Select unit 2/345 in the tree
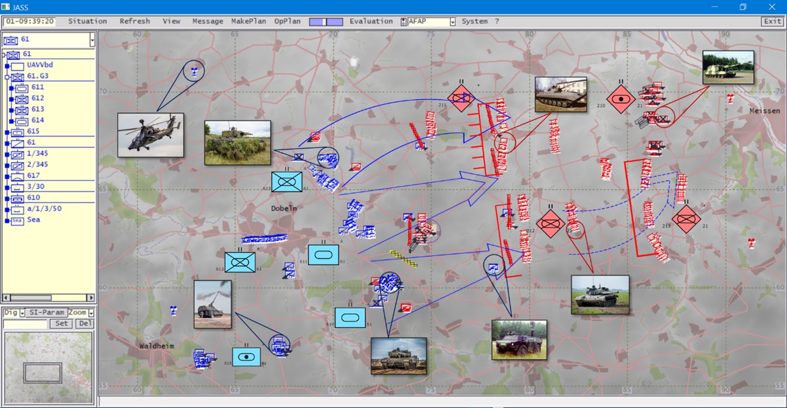The height and width of the screenshot is (408, 787). (x=38, y=164)
